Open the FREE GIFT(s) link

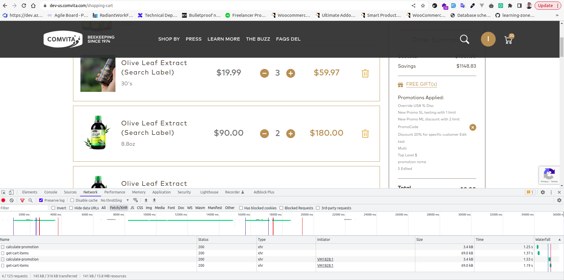(x=421, y=84)
